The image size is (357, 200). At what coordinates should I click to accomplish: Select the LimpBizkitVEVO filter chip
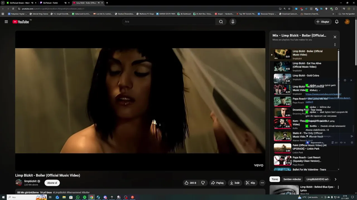[318, 179]
